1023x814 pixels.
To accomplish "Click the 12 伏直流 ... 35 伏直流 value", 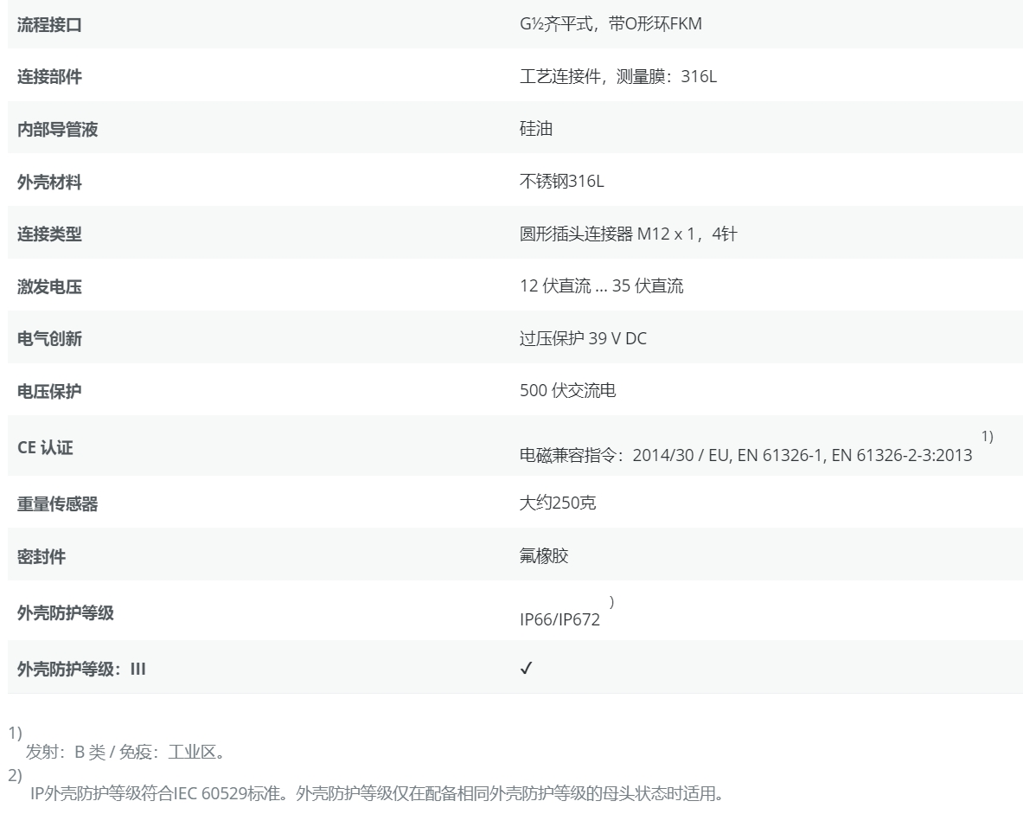I will point(601,287).
